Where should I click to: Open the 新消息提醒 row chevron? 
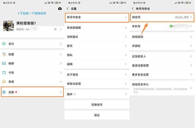pyautogui.click(x=126, y=28)
